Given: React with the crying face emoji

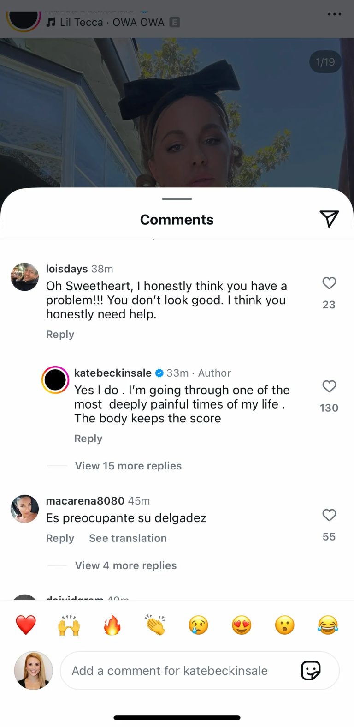Looking at the screenshot, I should pyautogui.click(x=198, y=624).
